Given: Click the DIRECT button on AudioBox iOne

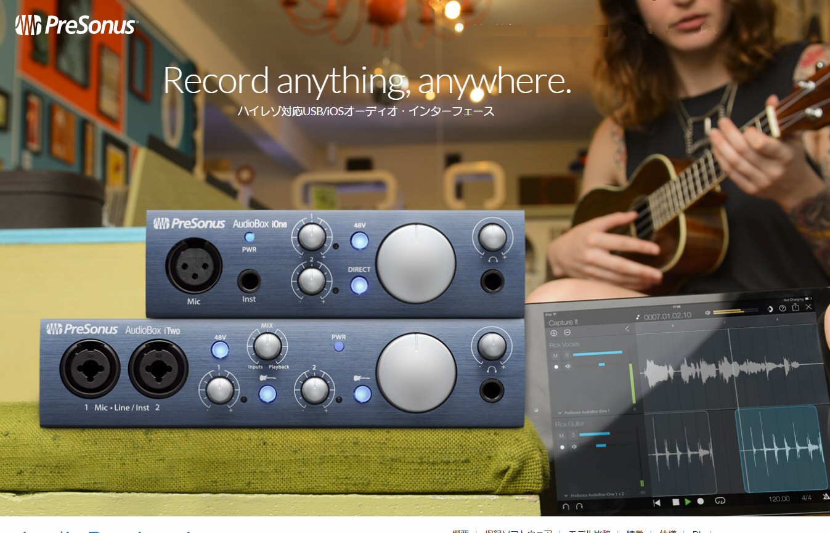Looking at the screenshot, I should [359, 285].
